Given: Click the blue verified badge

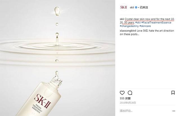Looking at the screenshot, I should coord(136,7).
